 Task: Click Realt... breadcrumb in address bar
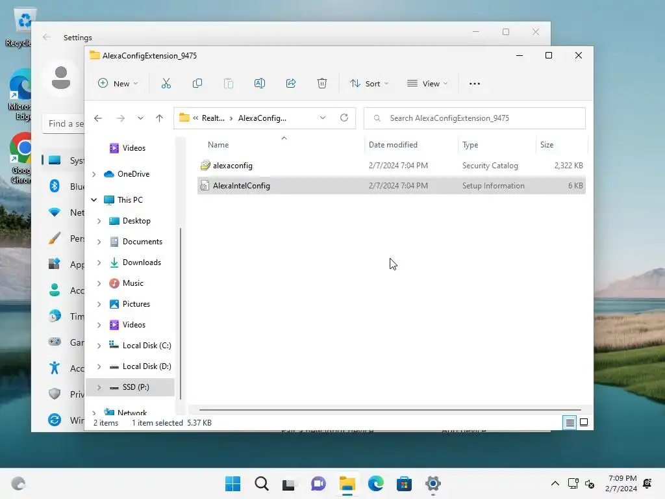(213, 118)
